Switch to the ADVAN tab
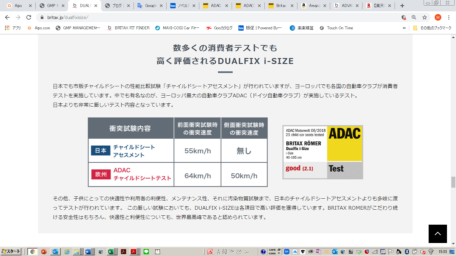Viewport: 456px width, 256px height. click(346, 6)
